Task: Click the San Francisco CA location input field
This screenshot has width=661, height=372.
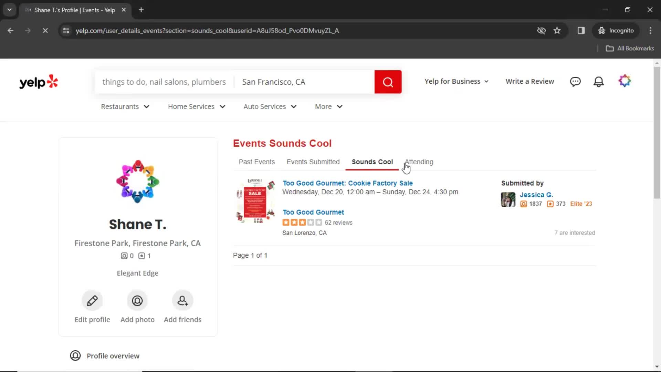Action: point(305,82)
